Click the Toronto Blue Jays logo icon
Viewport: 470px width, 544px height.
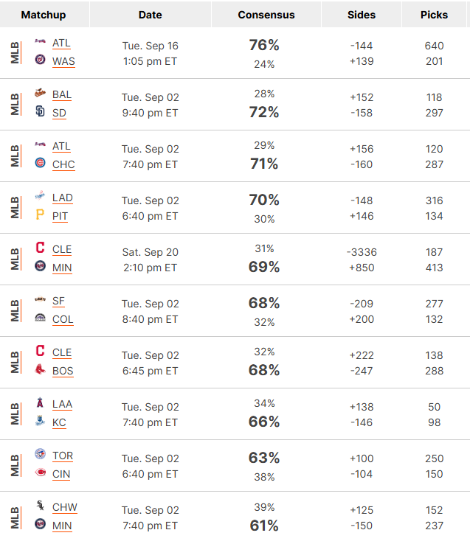coord(40,454)
